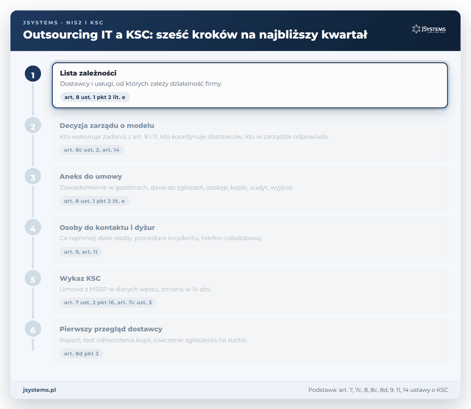Click the "art. 8c ust. 2, art. 14" tag
The image size is (471, 409).
(x=92, y=150)
